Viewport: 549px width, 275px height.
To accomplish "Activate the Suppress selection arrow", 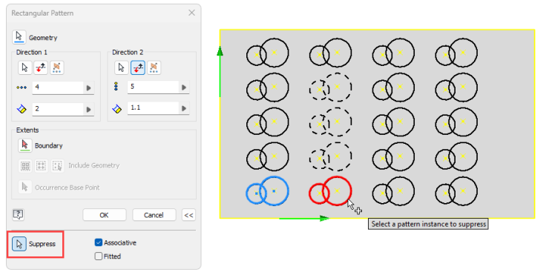I will click(19, 244).
